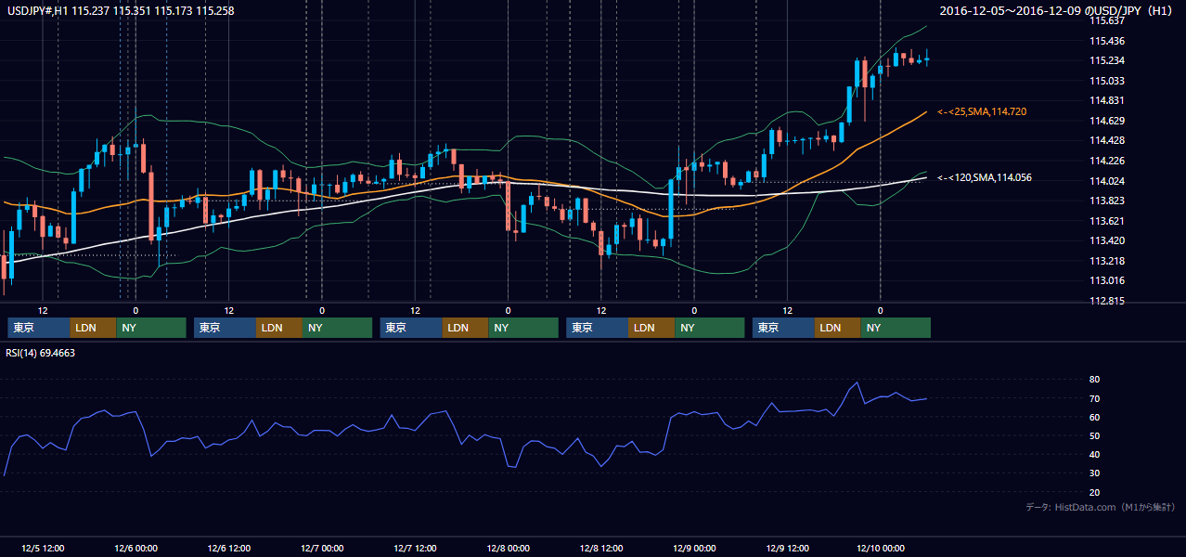Click RSI axis level 70
The width and height of the screenshot is (1186, 557).
click(1095, 398)
